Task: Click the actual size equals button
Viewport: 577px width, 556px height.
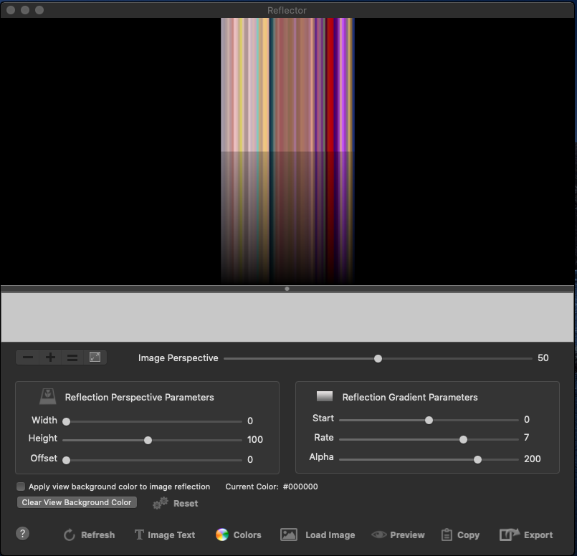Action: 72,358
